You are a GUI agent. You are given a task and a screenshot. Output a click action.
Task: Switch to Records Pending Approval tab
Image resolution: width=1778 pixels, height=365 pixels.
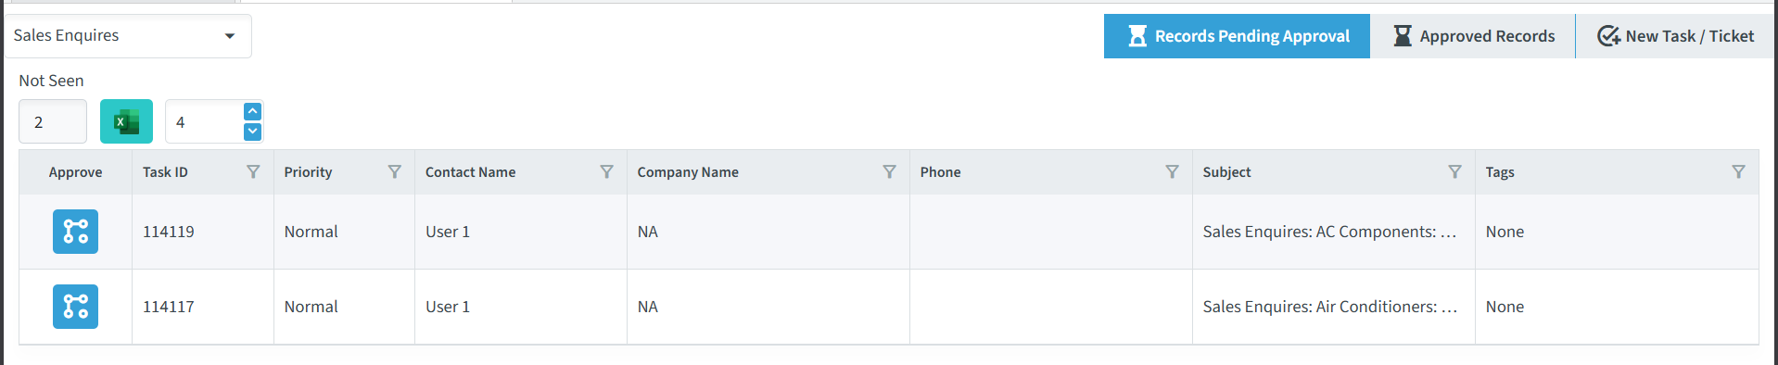pyautogui.click(x=1237, y=36)
